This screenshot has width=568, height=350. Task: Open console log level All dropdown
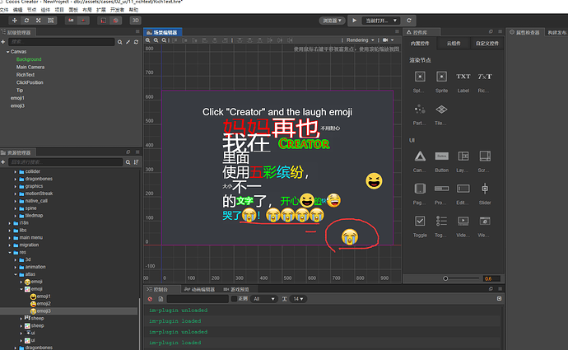click(264, 299)
